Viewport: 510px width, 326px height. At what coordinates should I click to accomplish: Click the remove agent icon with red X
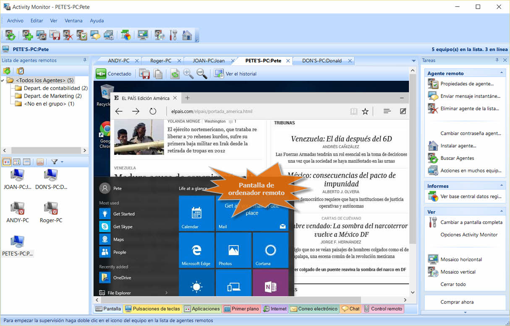click(68, 35)
